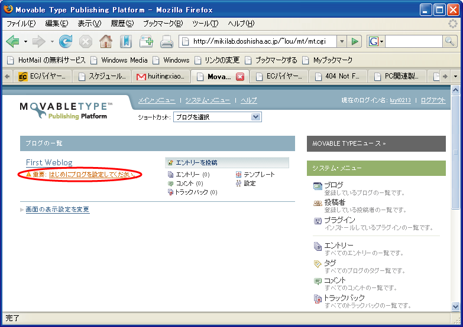Screen dimensions: 463x327
Task: Click the page vertical scrollbar down arrow
Action: pyautogui.click(x=456, y=307)
